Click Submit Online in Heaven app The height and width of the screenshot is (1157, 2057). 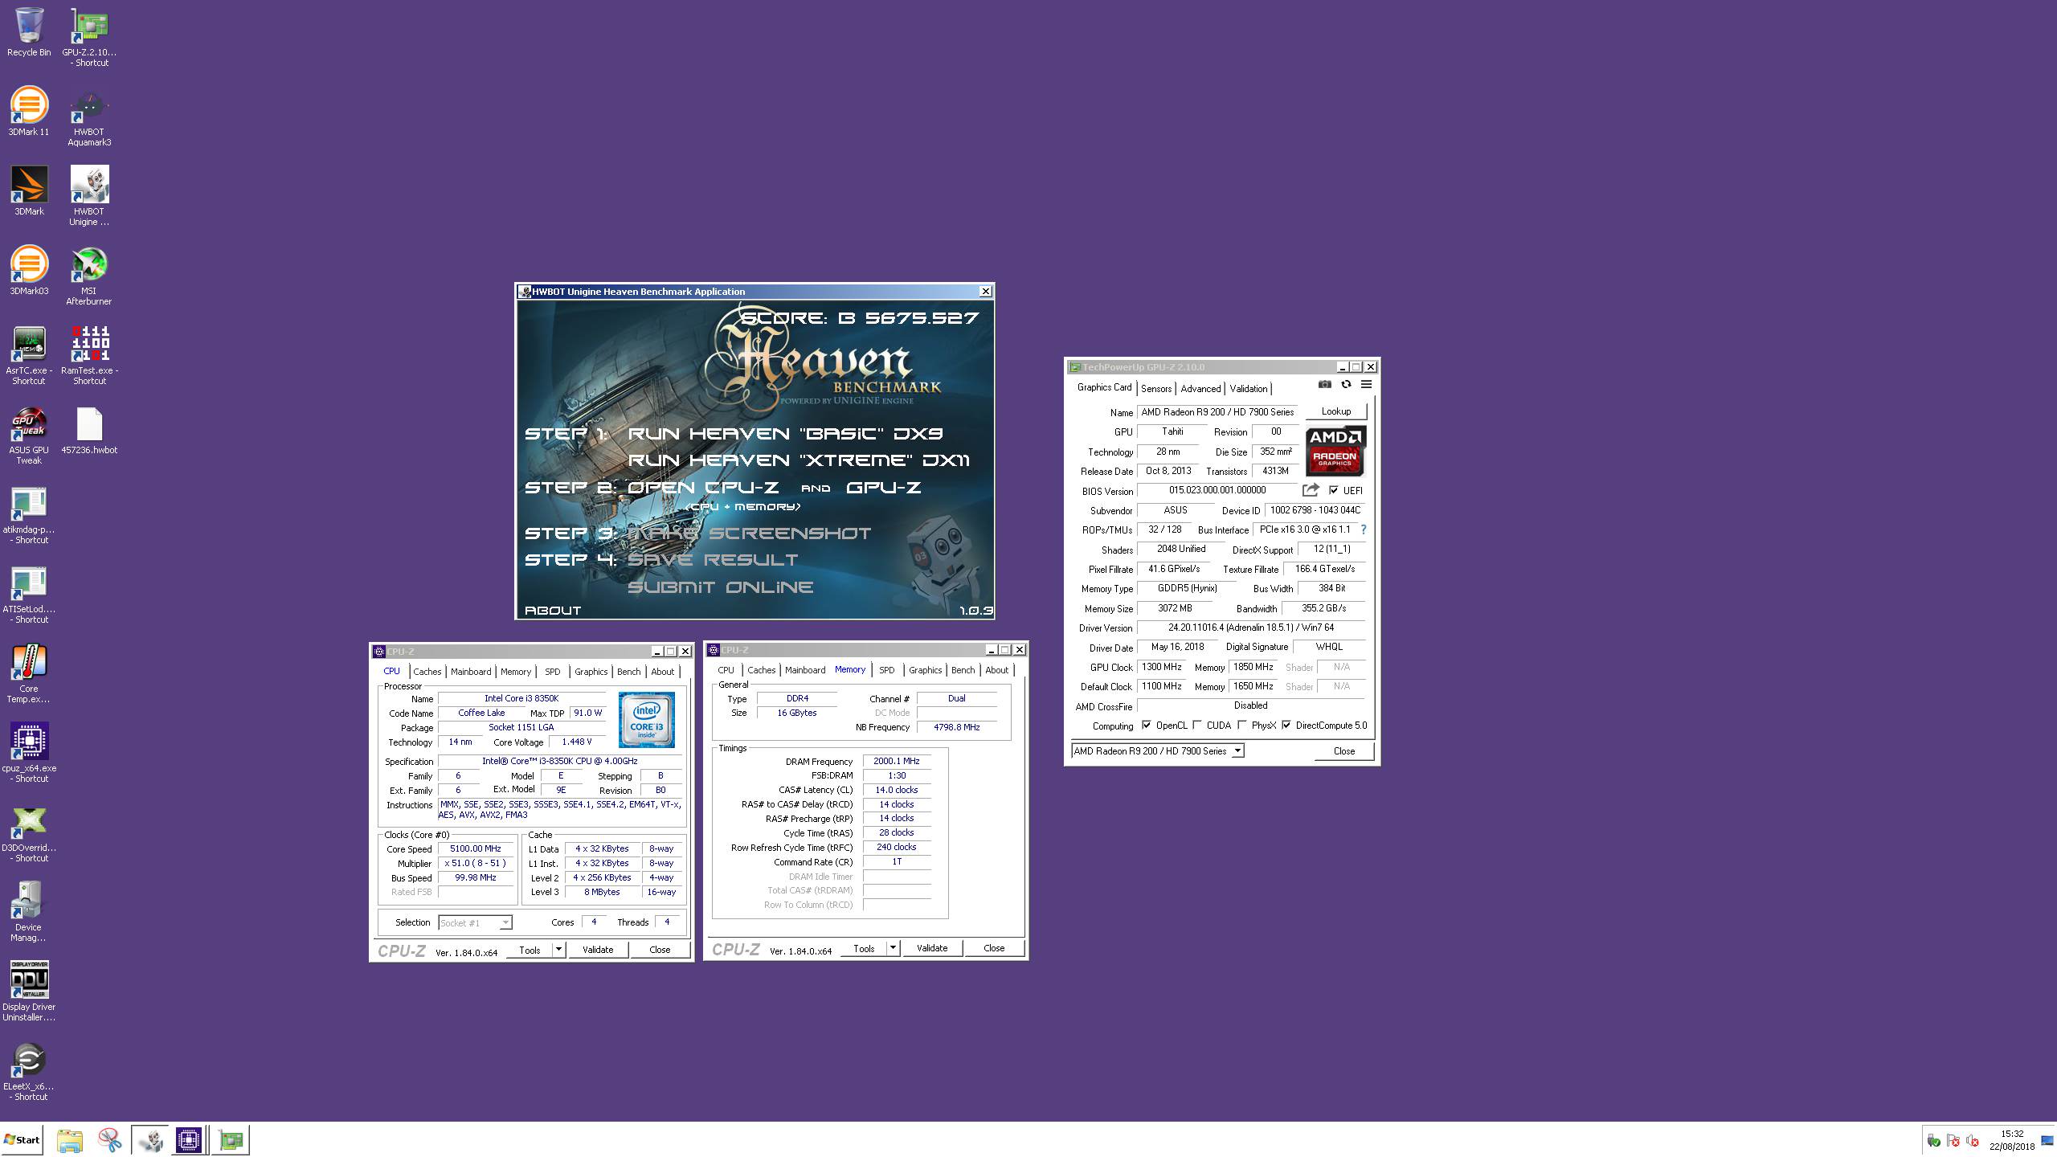(x=721, y=587)
